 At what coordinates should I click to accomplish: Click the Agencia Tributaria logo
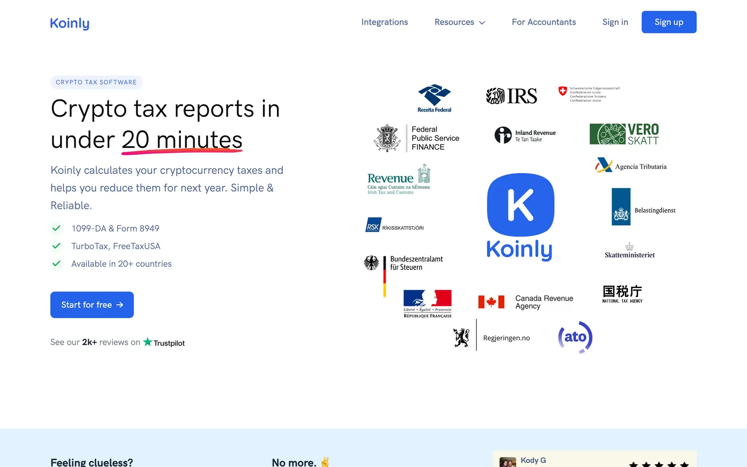pos(631,165)
